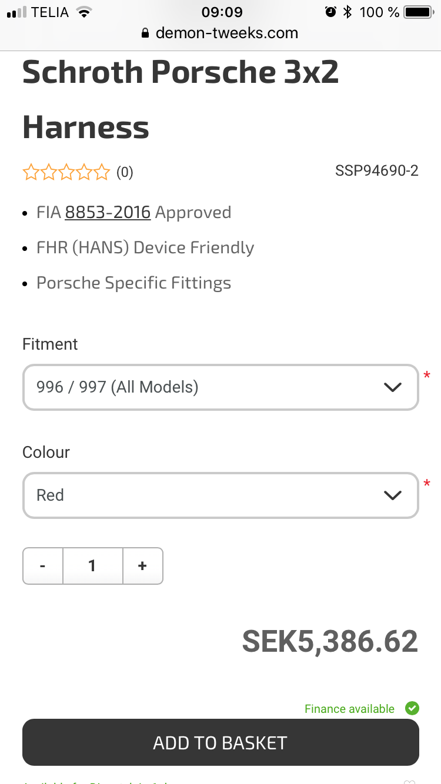Tap the fifth rating star
This screenshot has height=784, width=441.
[x=102, y=172]
